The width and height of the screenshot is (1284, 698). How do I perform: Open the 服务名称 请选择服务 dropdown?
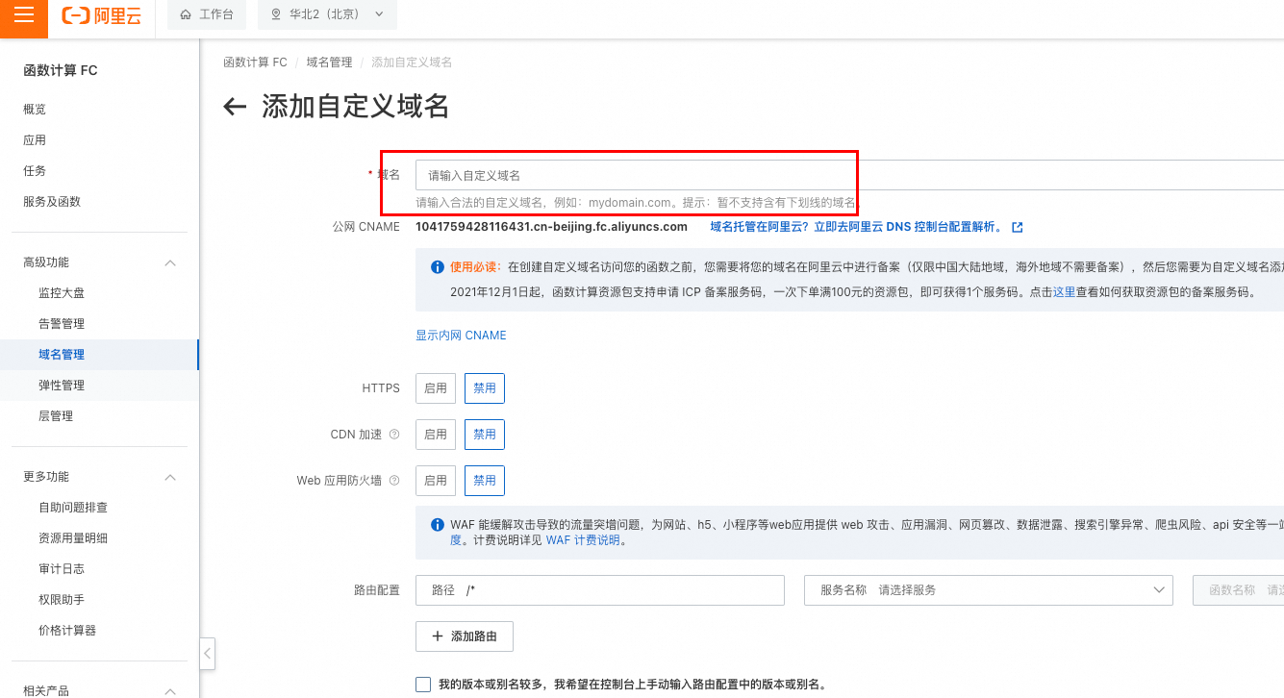(989, 590)
